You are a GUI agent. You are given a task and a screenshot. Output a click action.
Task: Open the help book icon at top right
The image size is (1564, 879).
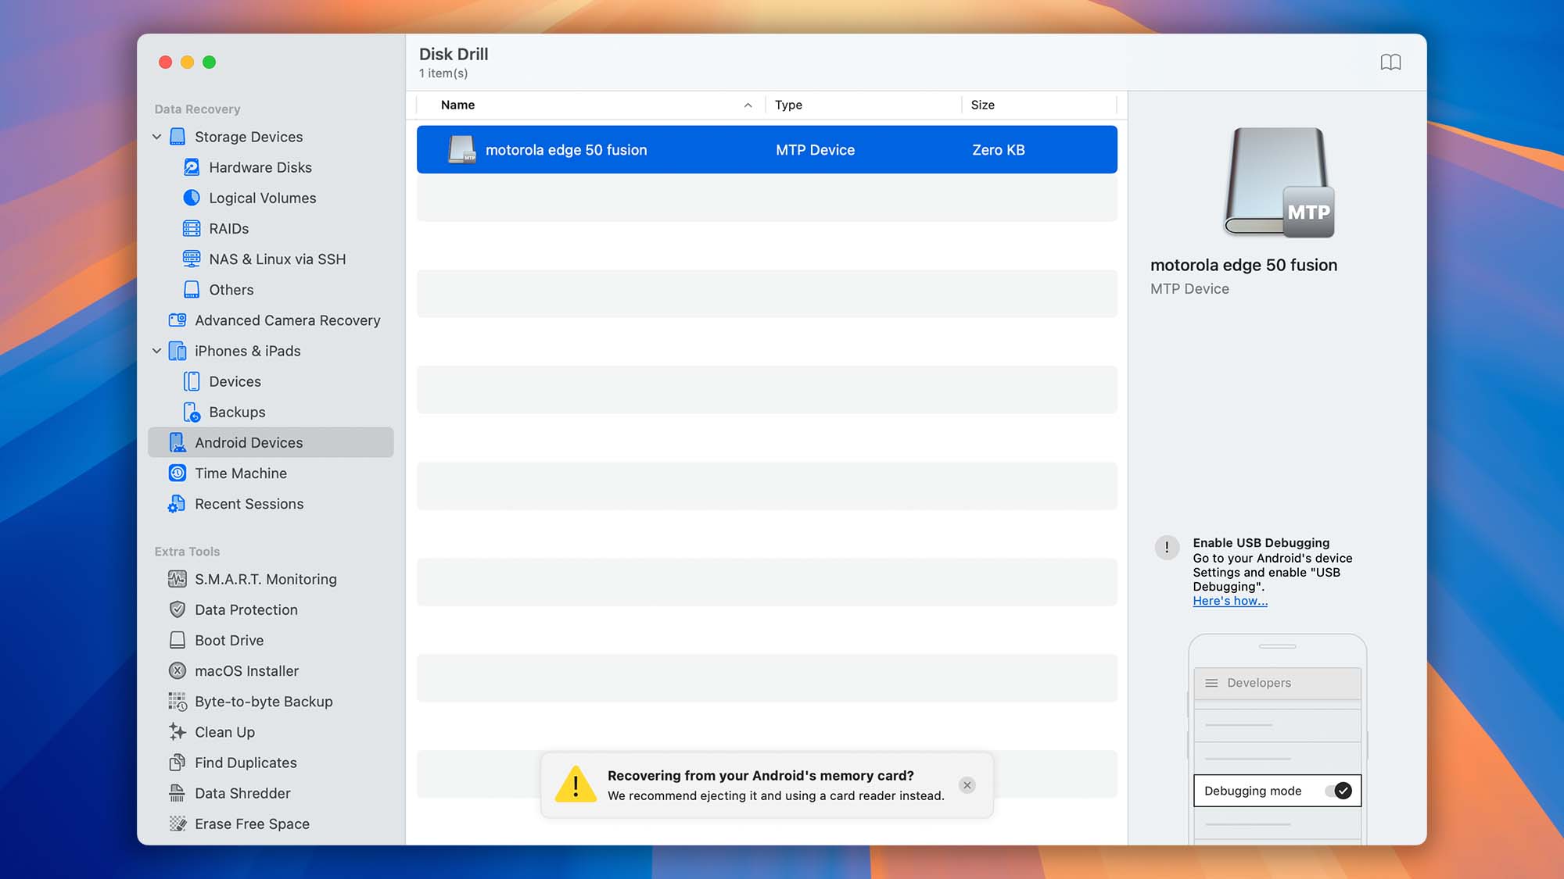[x=1390, y=63]
